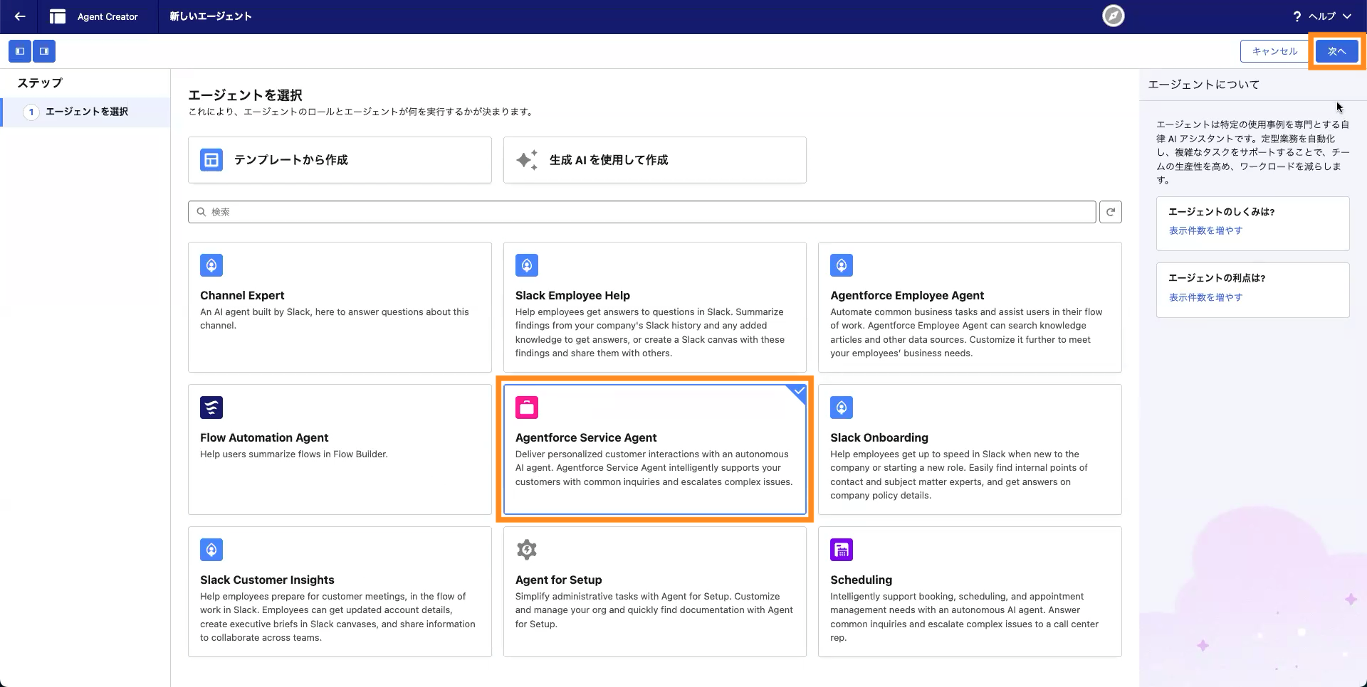Click the back arrow in the header
The image size is (1367, 687).
click(20, 16)
